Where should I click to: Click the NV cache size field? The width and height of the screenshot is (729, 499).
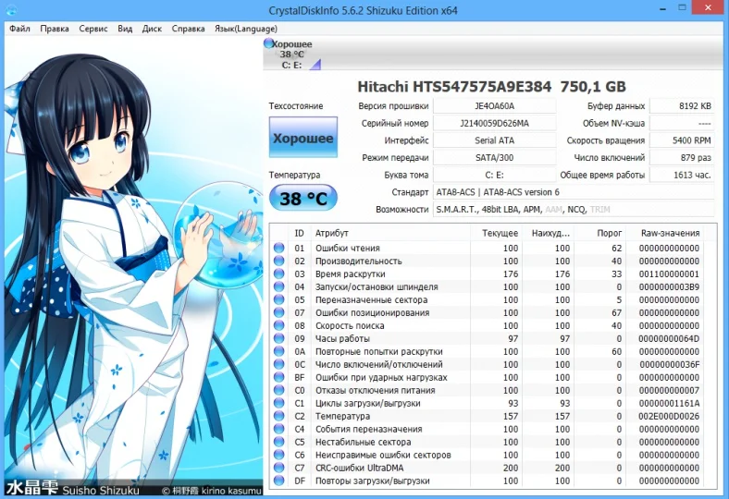click(682, 123)
